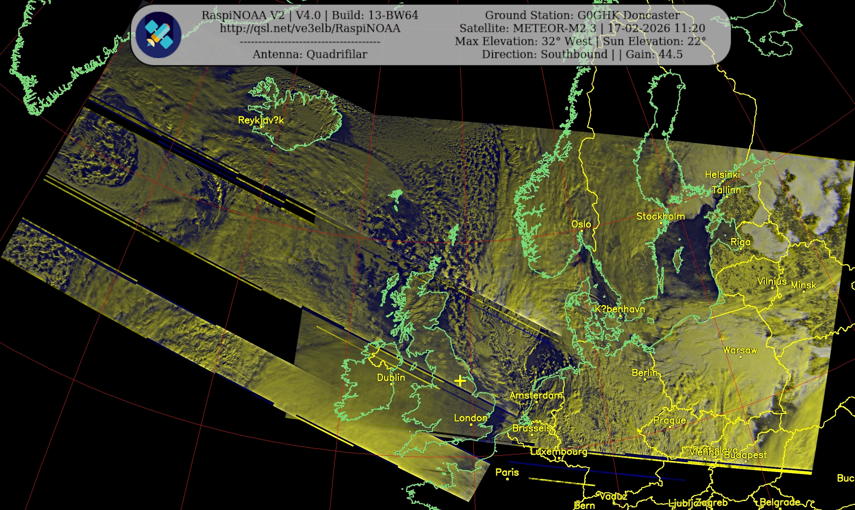
Task: Click the Paris city label
Action: pos(507,472)
